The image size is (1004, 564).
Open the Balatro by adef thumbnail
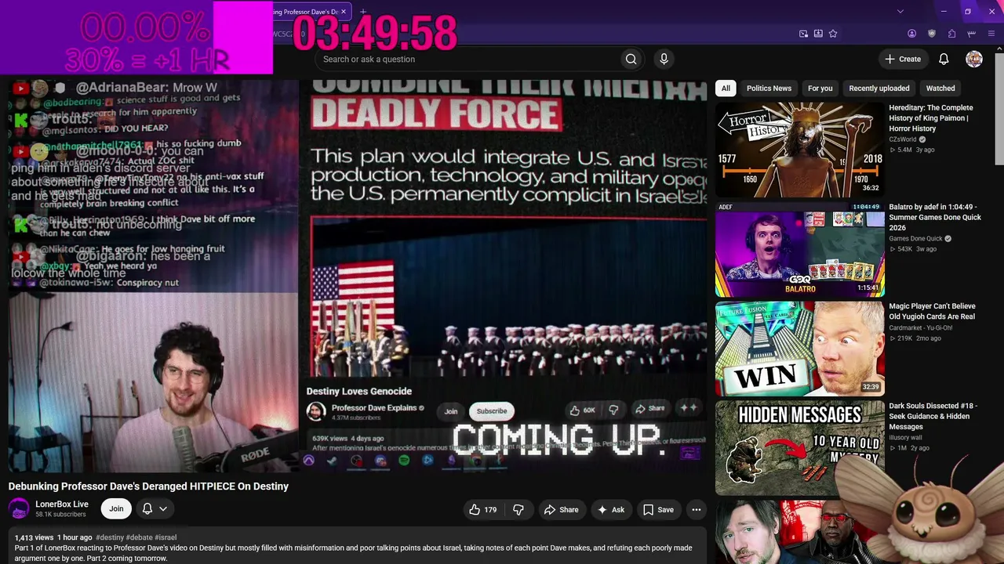799,248
